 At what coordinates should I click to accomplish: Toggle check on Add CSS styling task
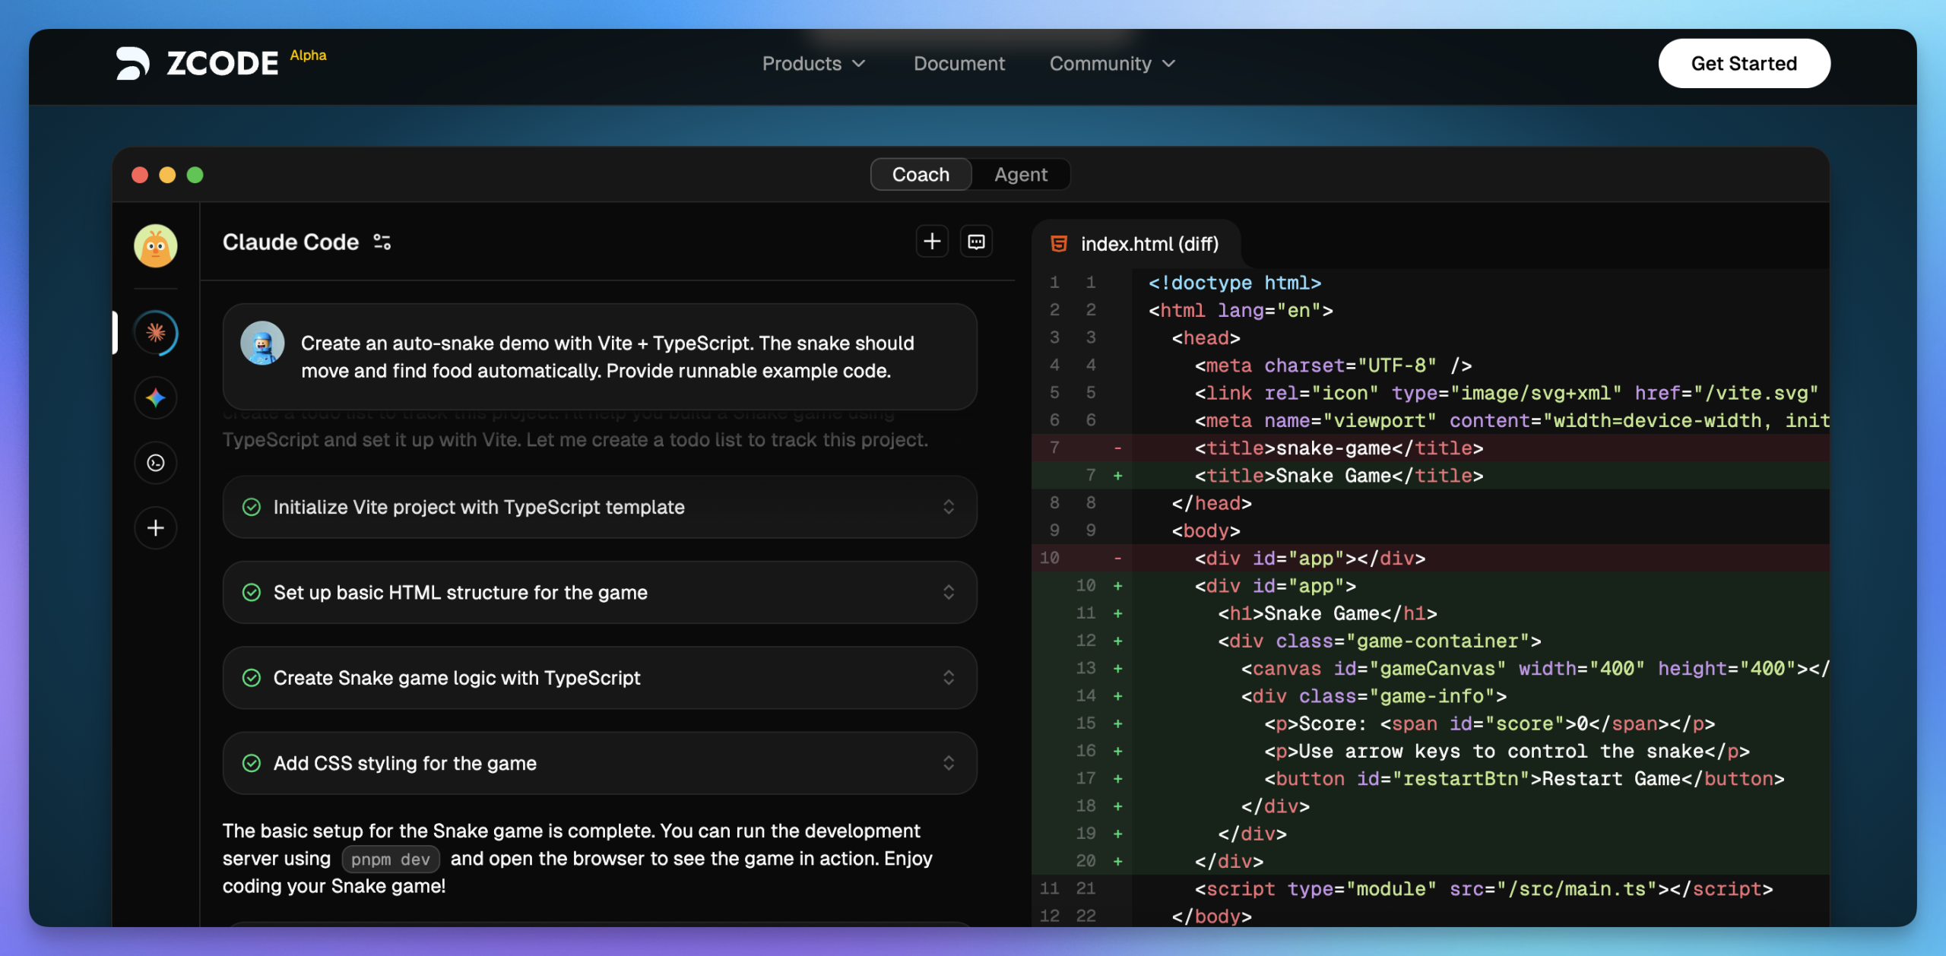click(252, 763)
